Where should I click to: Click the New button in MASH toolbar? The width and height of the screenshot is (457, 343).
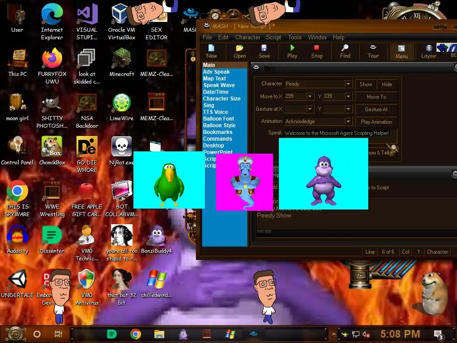pyautogui.click(x=212, y=52)
